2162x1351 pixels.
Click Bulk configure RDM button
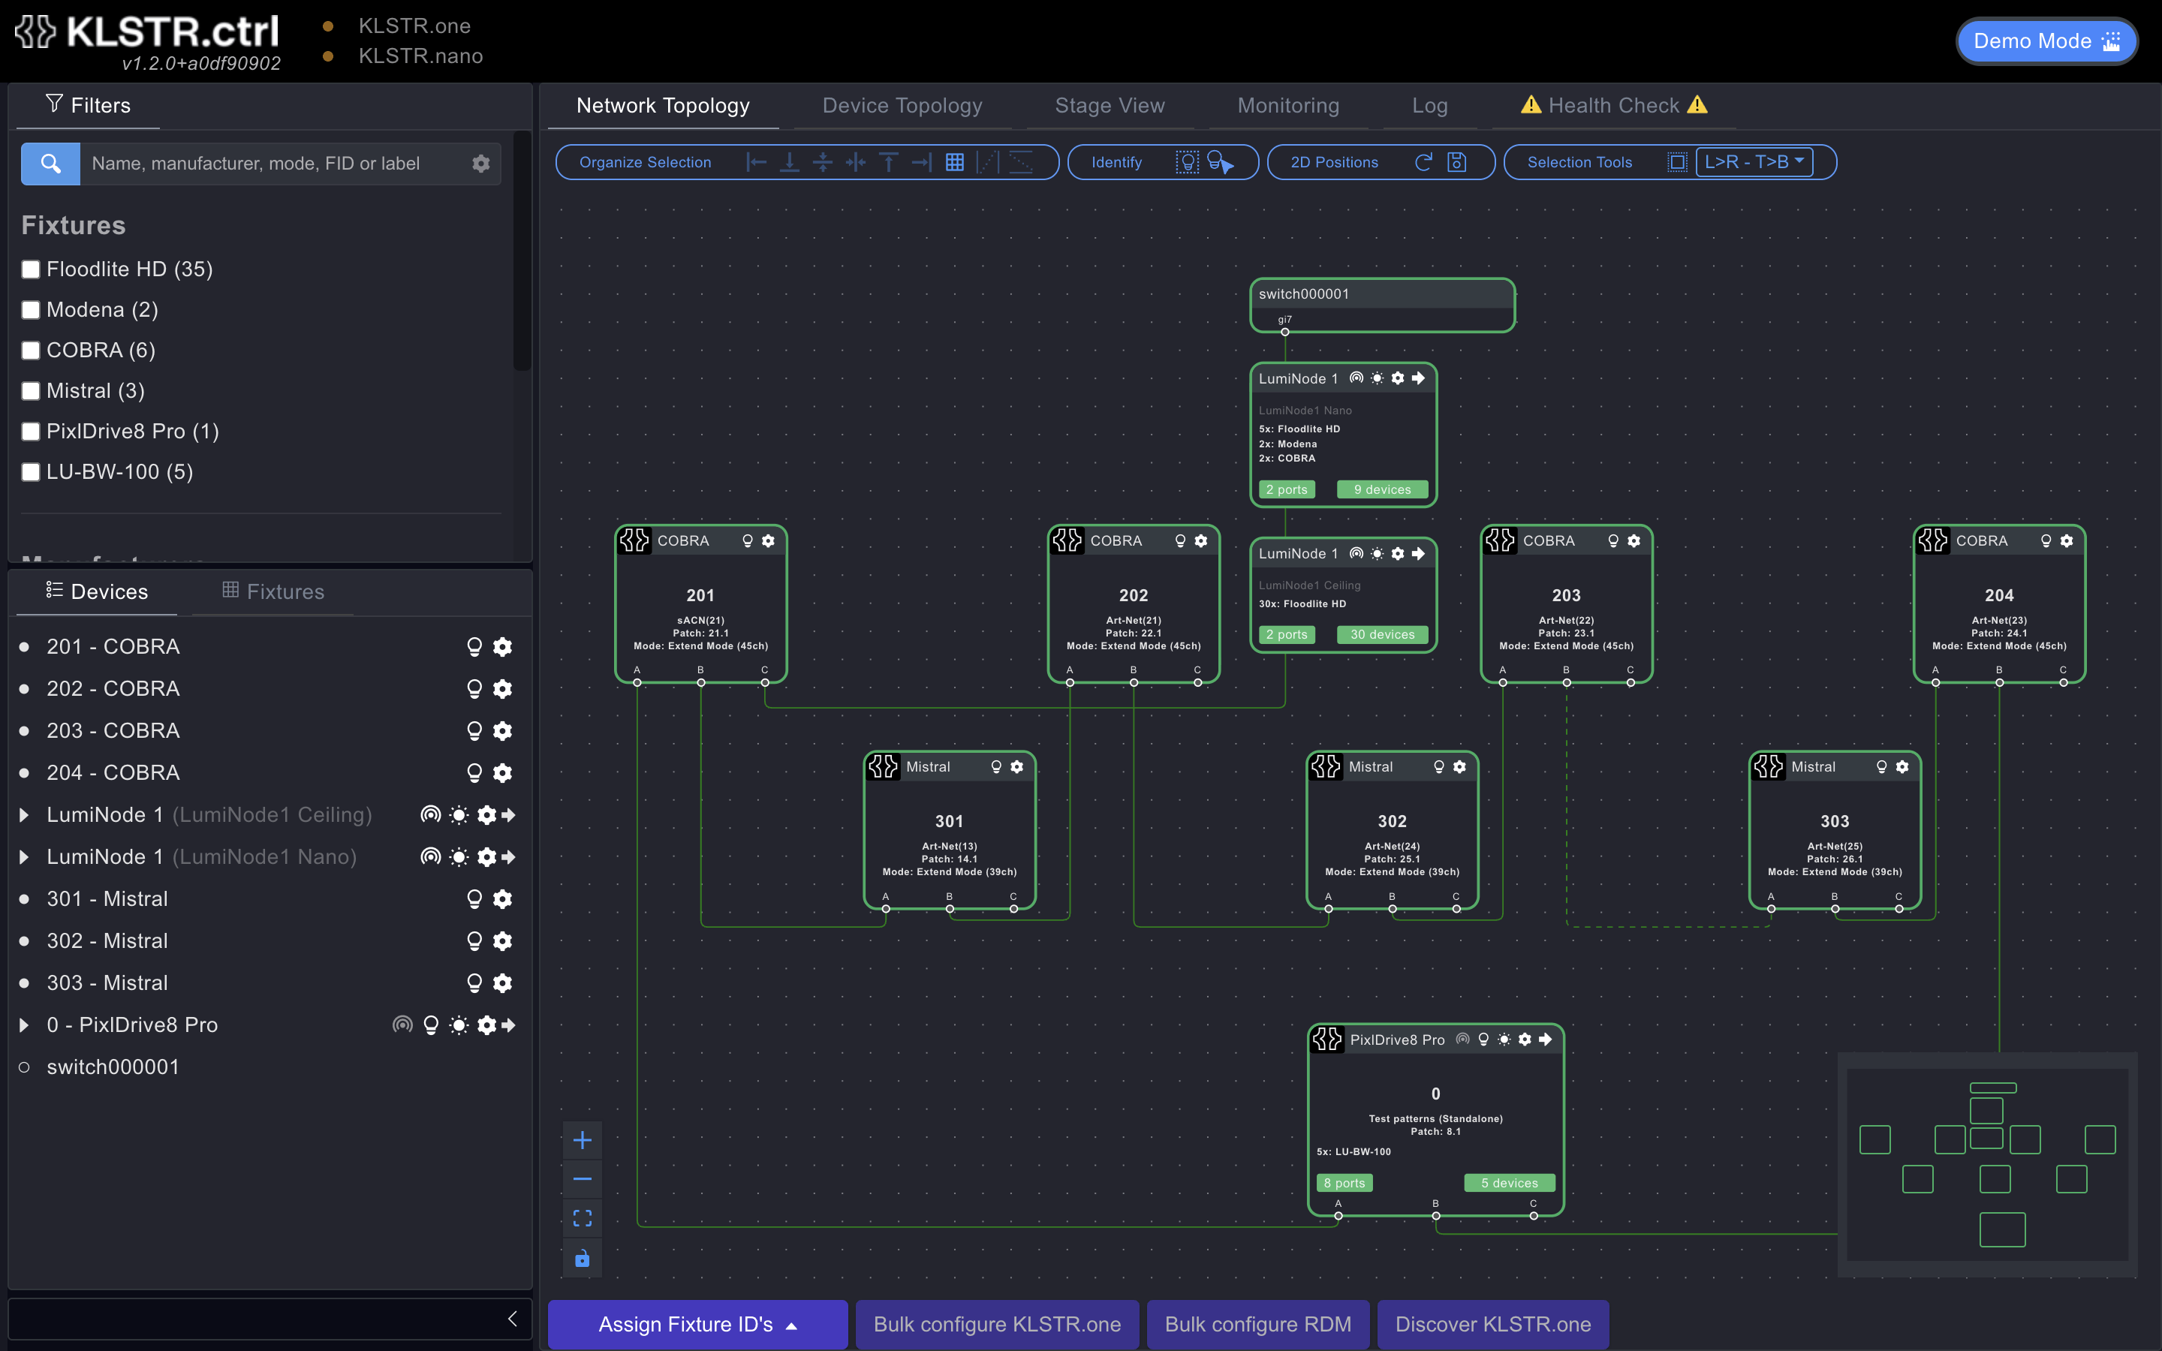[1258, 1324]
